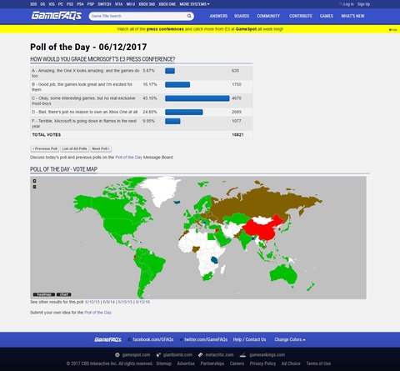The height and width of the screenshot is (371, 400).
Task: Expand the More Systems dropdown
Action: (194, 4)
